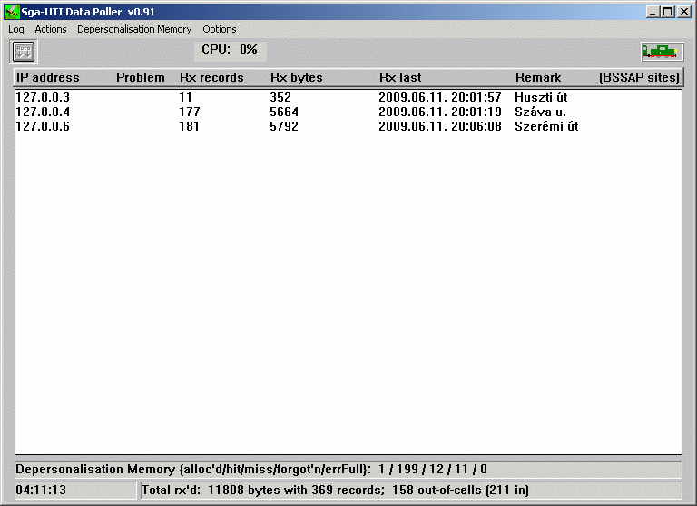Click the CPU usage indicator

point(230,50)
